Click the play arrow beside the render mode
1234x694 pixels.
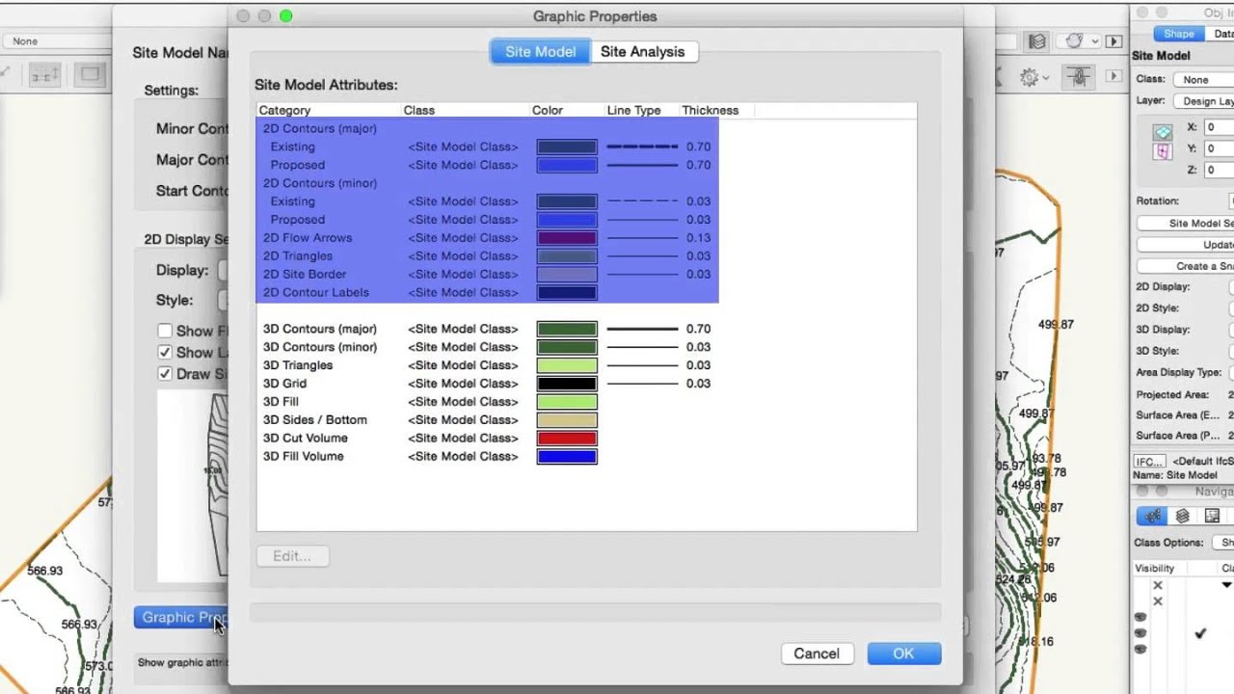click(x=1113, y=41)
